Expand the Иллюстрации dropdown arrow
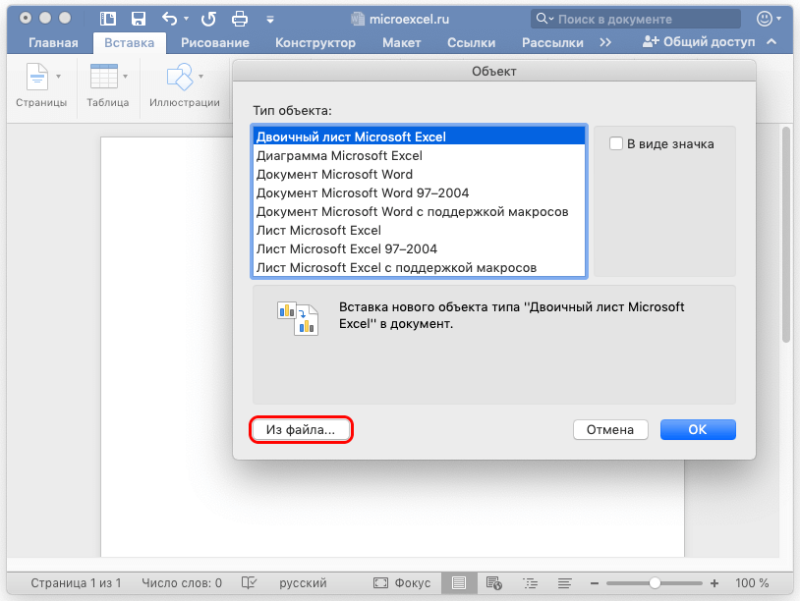 201,77
